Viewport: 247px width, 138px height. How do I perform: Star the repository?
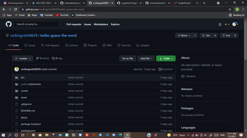tap(206, 36)
